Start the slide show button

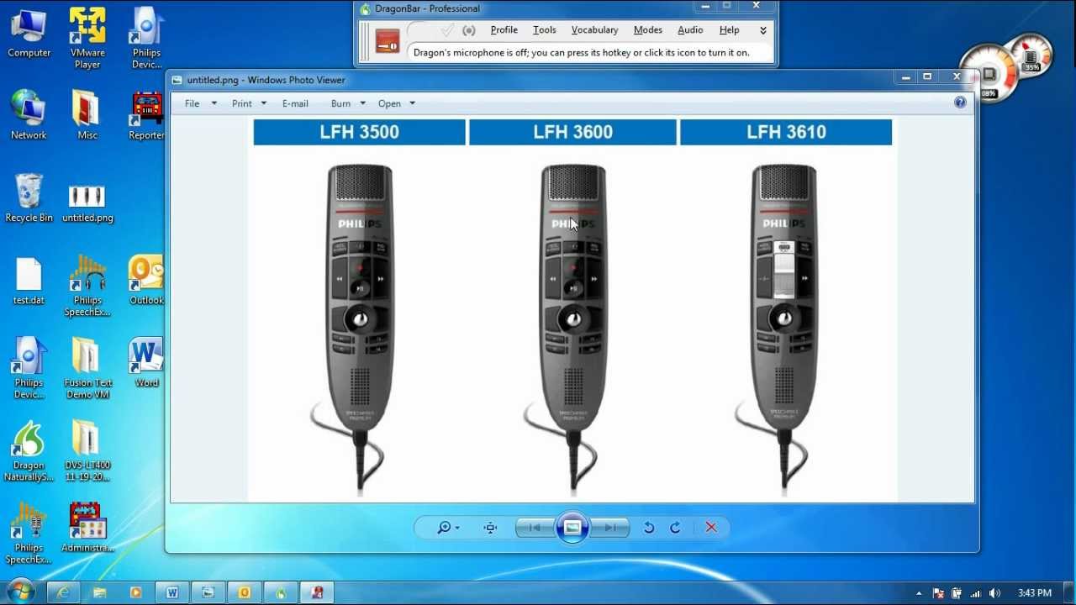(x=572, y=528)
